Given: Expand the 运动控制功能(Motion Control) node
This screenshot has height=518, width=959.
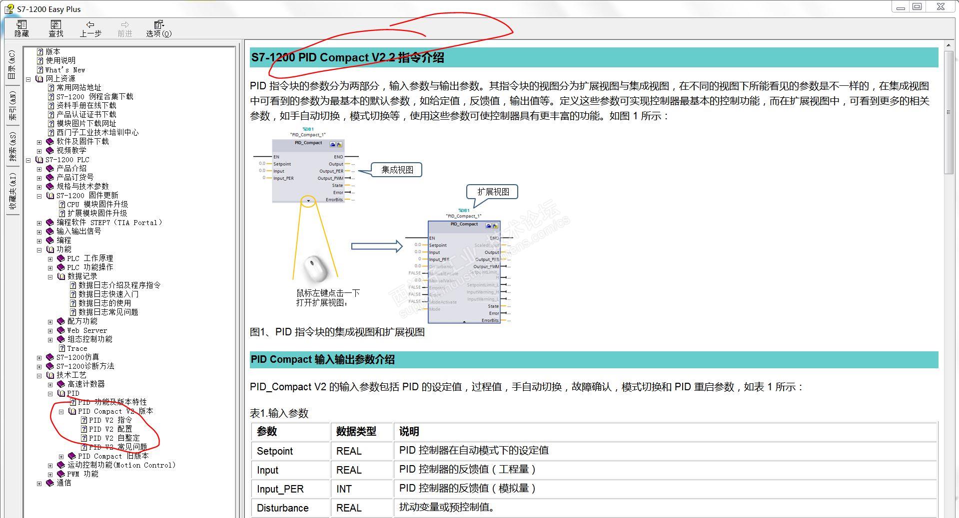Looking at the screenshot, I should click(50, 465).
